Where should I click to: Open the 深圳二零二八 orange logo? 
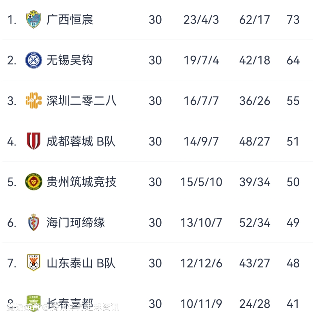(x=33, y=101)
